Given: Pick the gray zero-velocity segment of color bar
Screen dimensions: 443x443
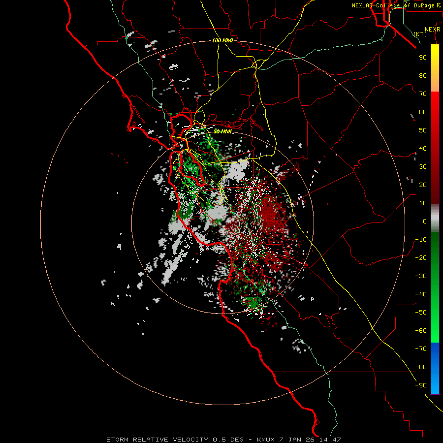Looking at the screenshot, I should click(x=435, y=218).
